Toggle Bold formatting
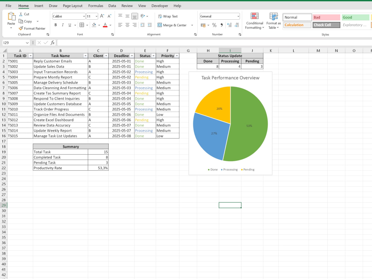Image resolution: width=372 pixels, height=279 pixels. click(55, 25)
